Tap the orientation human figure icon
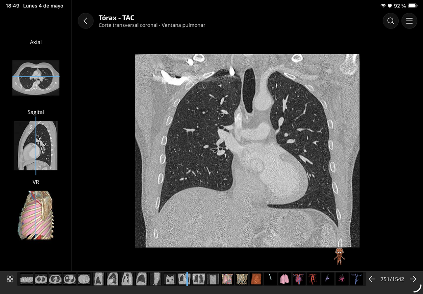 [x=340, y=256]
